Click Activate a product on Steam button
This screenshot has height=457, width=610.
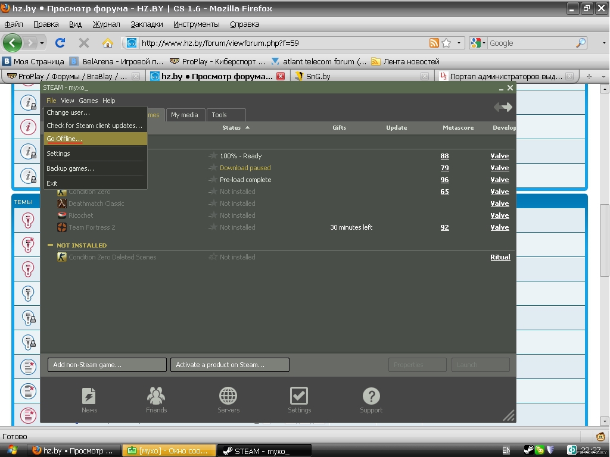[230, 365]
